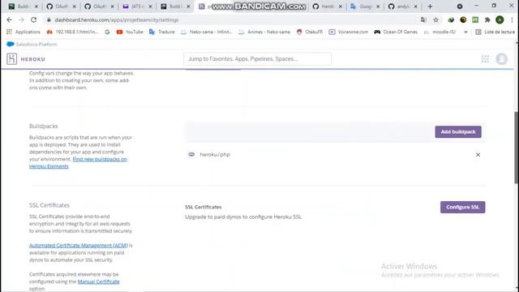This screenshot has width=519, height=292.
Task: Focus the 'Jump to Favorites, Apps, Pipelines' search box
Action: click(258, 59)
